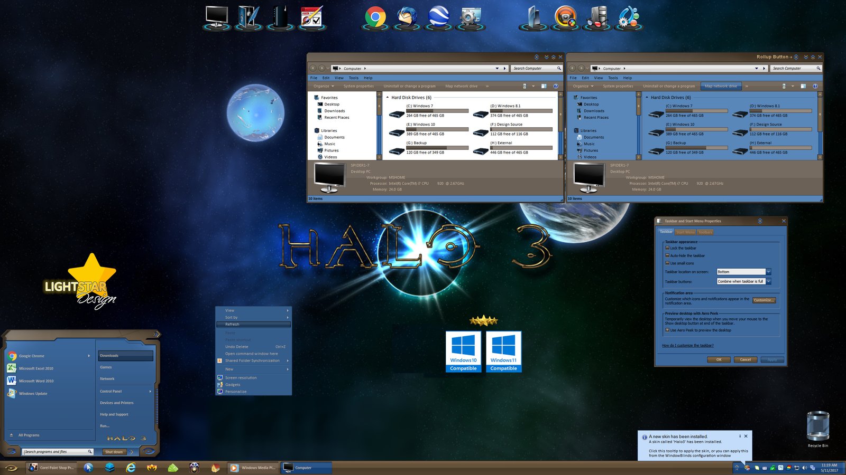Click the navigation pane scrollbar in left window
The width and height of the screenshot is (846, 475).
coord(379,126)
